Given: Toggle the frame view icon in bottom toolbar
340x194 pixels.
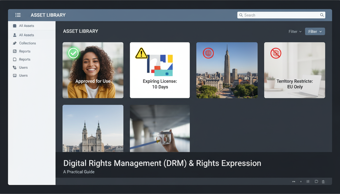Looking at the screenshot, I should (316, 181).
